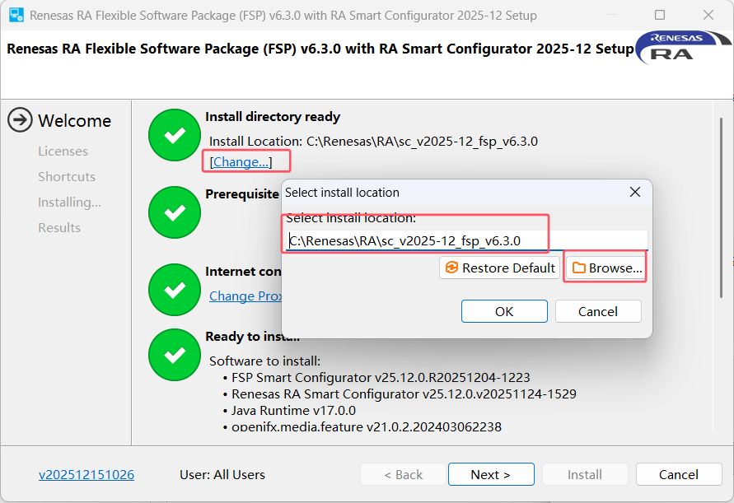Viewport: 734px width, 503px height.
Task: Click the 'FSP Smart Configurator v25.12.0' list entry
Action: point(381,378)
